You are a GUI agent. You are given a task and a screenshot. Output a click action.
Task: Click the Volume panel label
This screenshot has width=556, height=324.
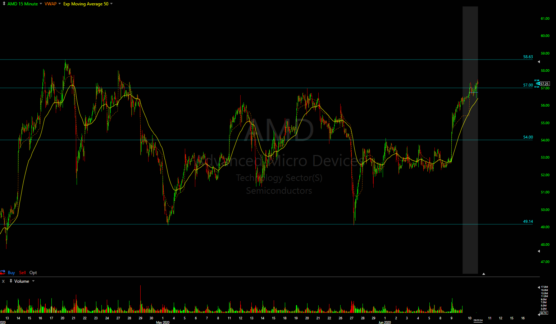[22, 281]
